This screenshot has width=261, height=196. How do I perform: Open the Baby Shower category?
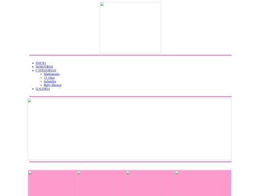click(53, 85)
